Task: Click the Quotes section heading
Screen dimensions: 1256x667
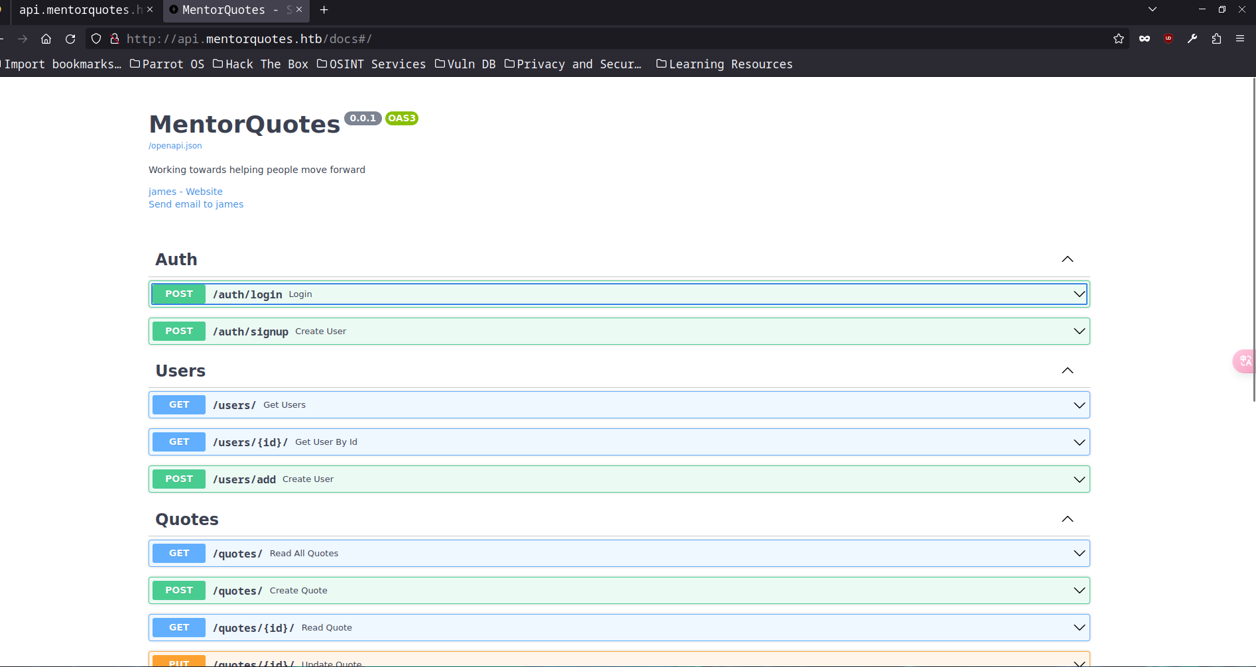Action: (x=187, y=519)
